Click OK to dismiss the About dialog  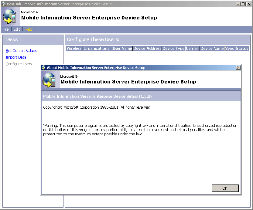[x=225, y=188]
